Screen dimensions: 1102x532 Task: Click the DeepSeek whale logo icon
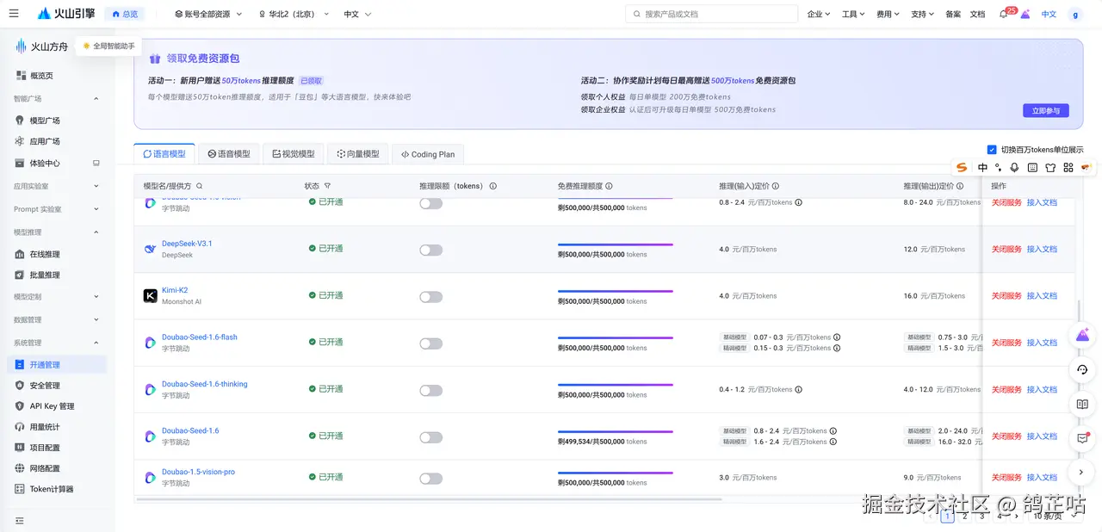151,250
